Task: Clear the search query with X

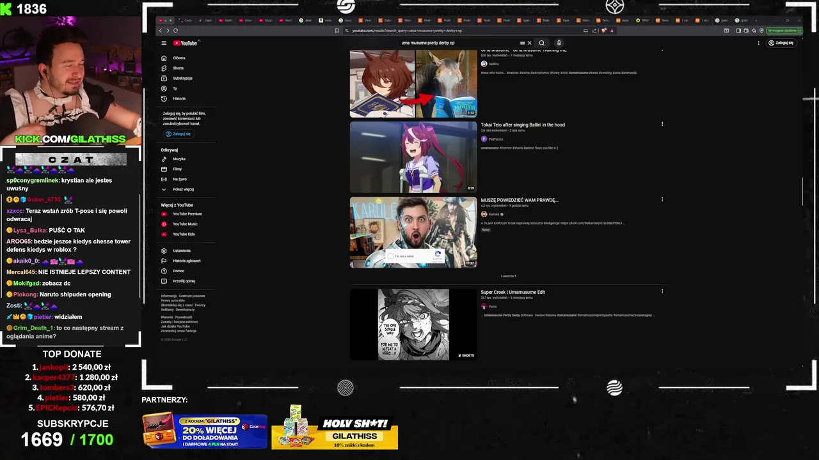Action: 530,43
